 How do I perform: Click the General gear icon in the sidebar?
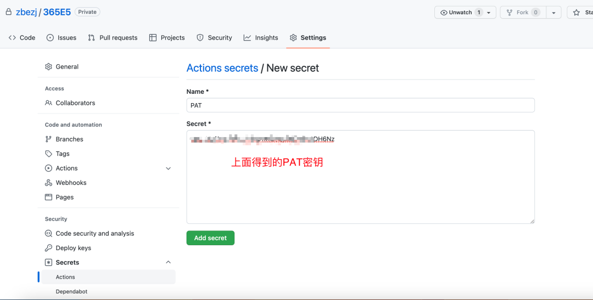(48, 66)
